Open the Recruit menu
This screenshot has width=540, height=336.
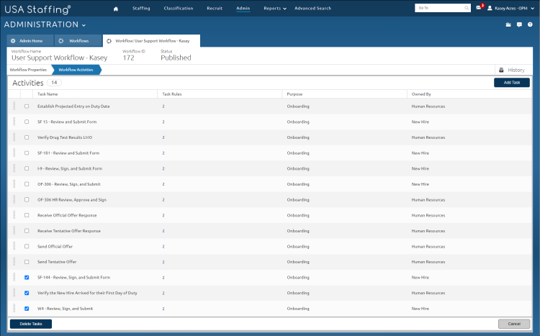point(215,8)
